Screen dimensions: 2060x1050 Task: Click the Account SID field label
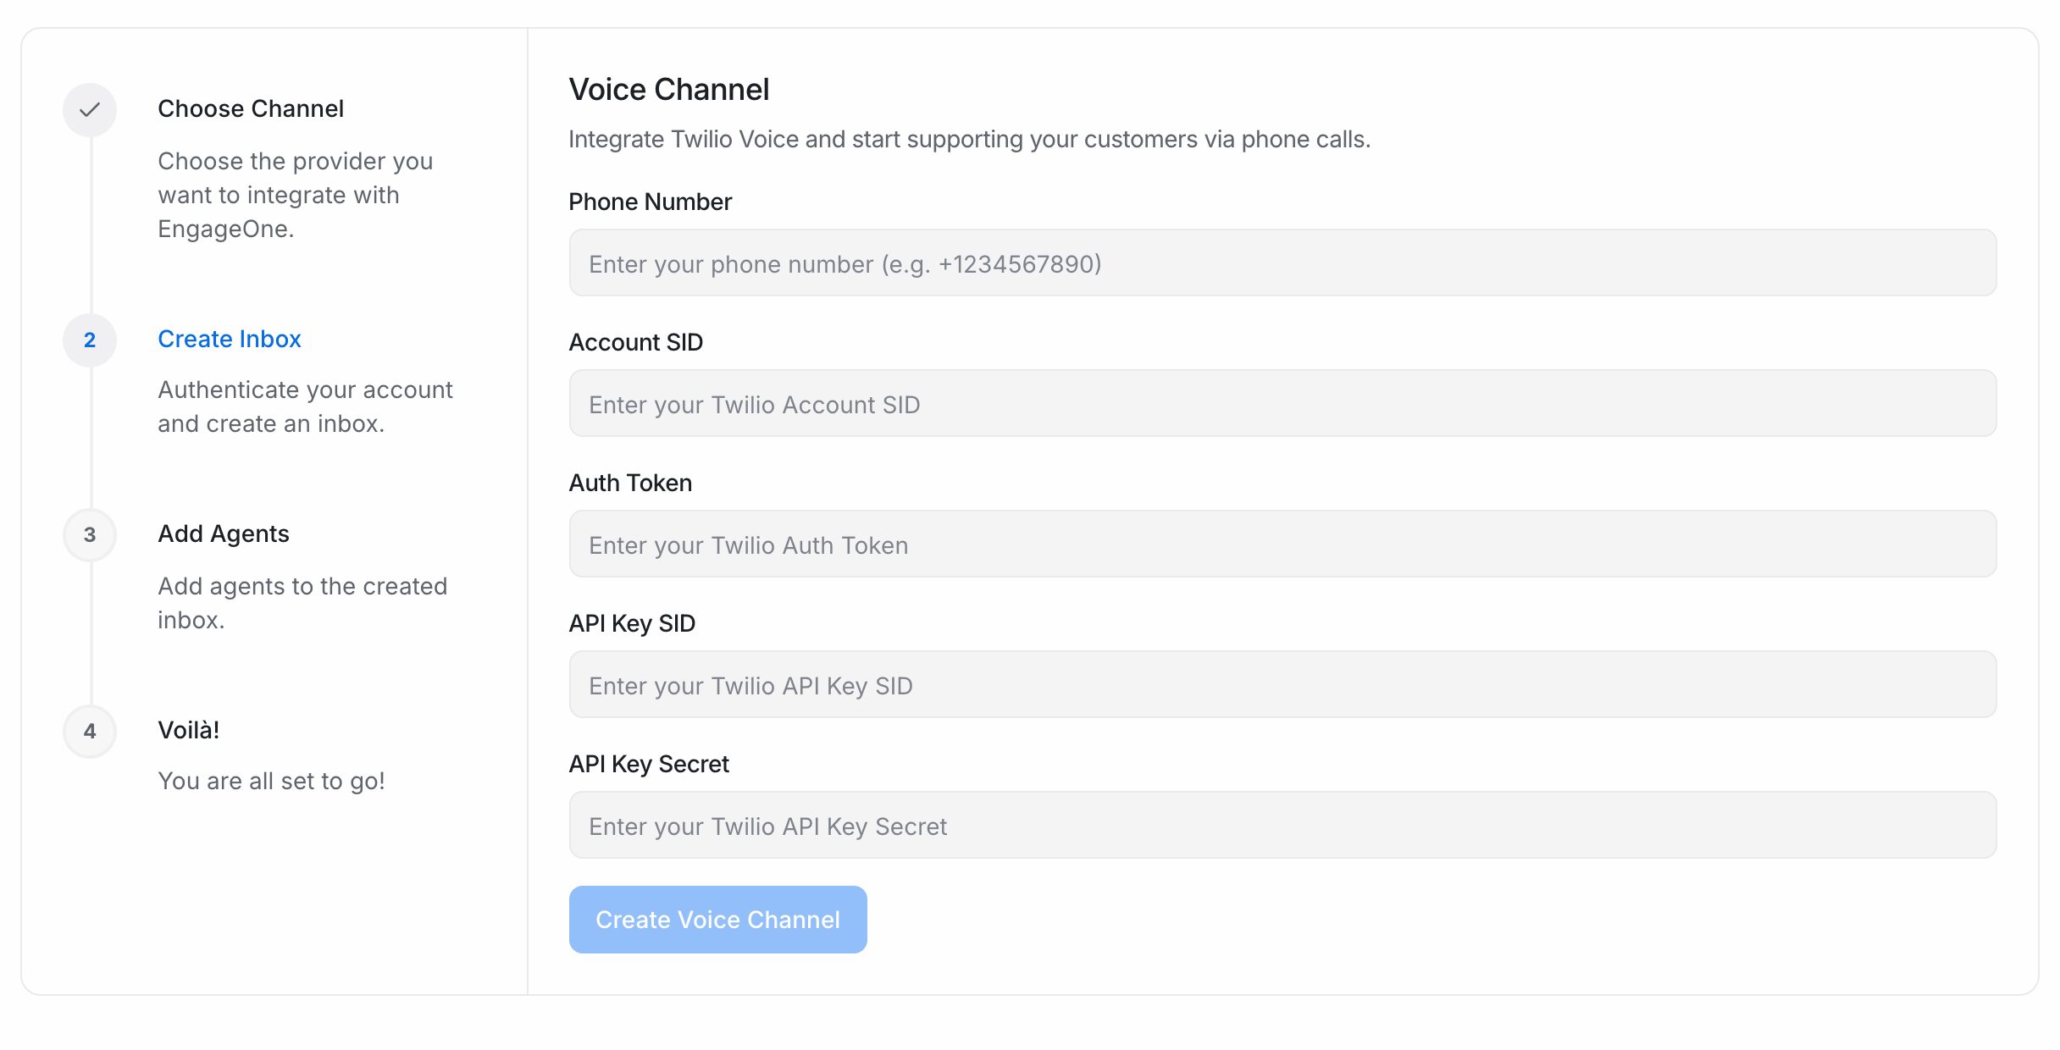click(635, 342)
